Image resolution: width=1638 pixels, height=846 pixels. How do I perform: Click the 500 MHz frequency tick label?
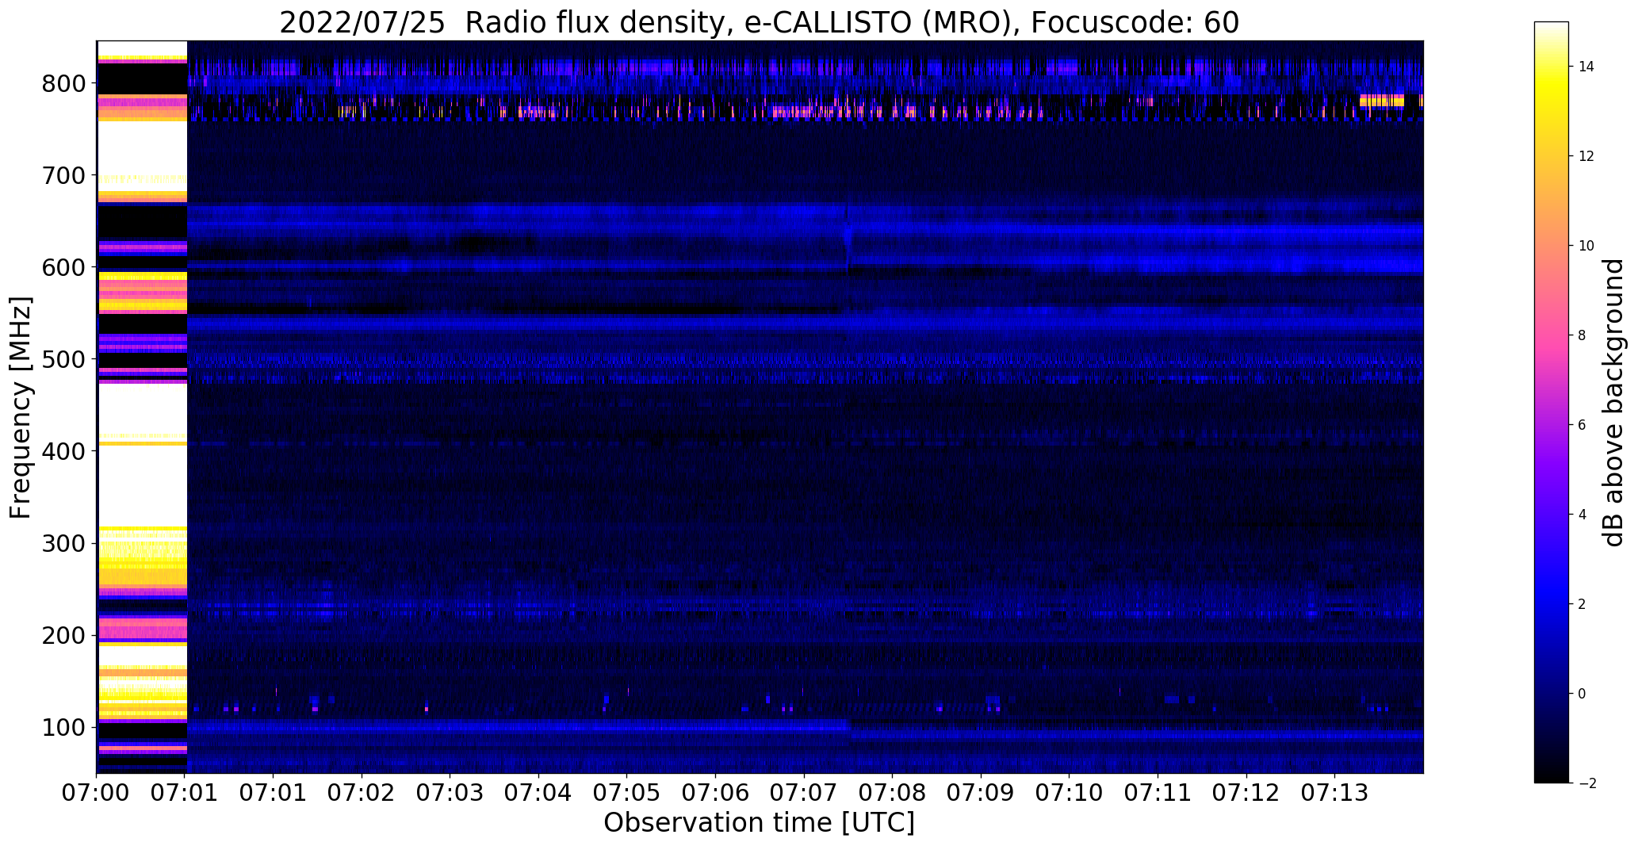pos(63,359)
